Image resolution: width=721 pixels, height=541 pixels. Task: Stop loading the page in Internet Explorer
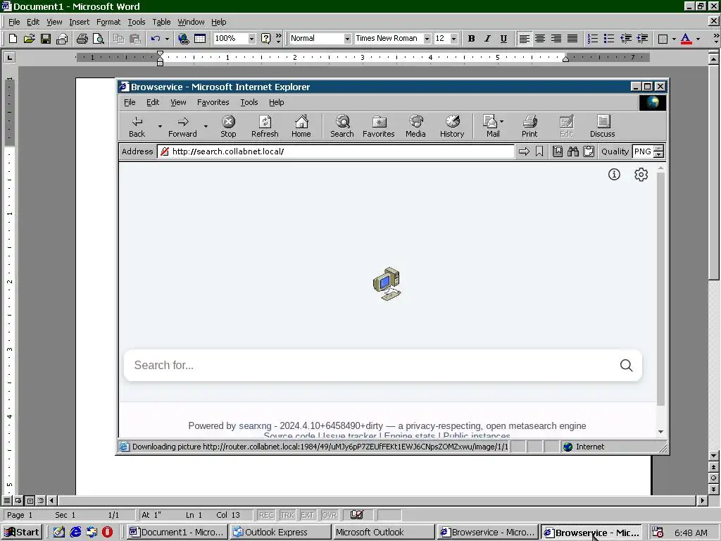228,127
